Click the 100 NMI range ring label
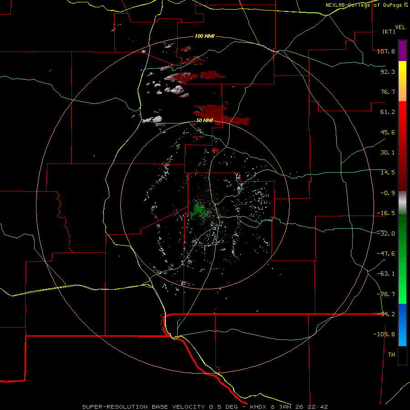This screenshot has height=410, width=410. pyautogui.click(x=205, y=36)
